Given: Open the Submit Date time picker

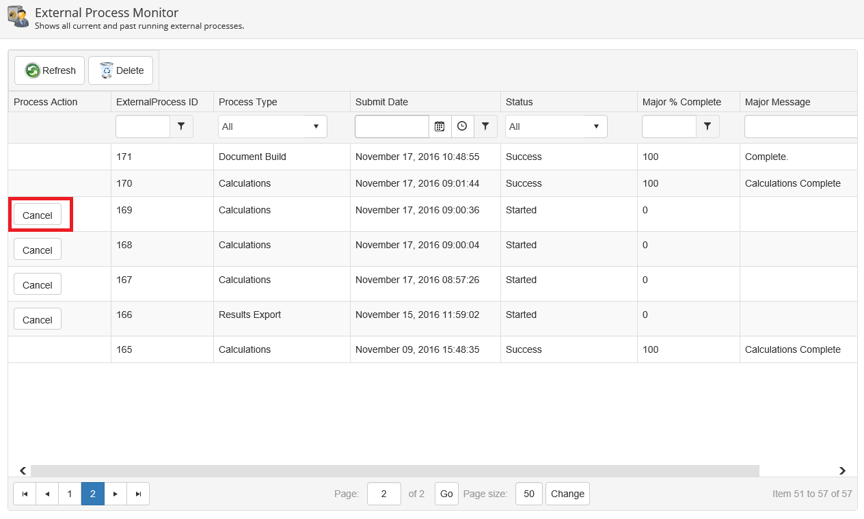Looking at the screenshot, I should 462,127.
